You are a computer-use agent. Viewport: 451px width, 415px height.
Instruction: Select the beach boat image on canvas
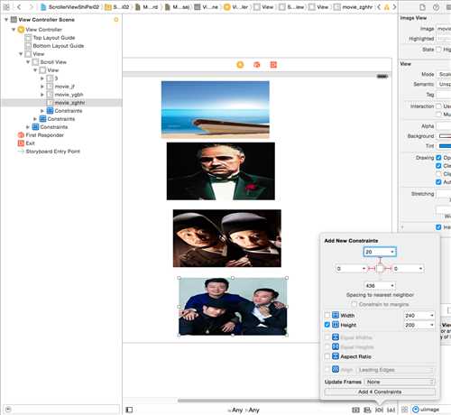(216, 109)
